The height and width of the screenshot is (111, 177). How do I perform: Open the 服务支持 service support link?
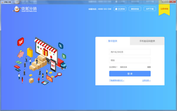point(124,67)
